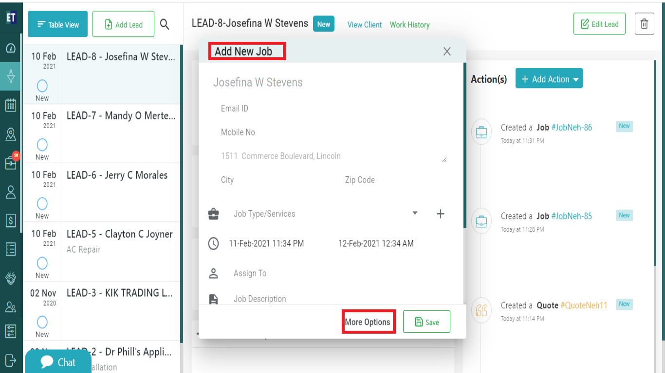Expand the Add Action dropdown button
665x373 pixels.
549,79
